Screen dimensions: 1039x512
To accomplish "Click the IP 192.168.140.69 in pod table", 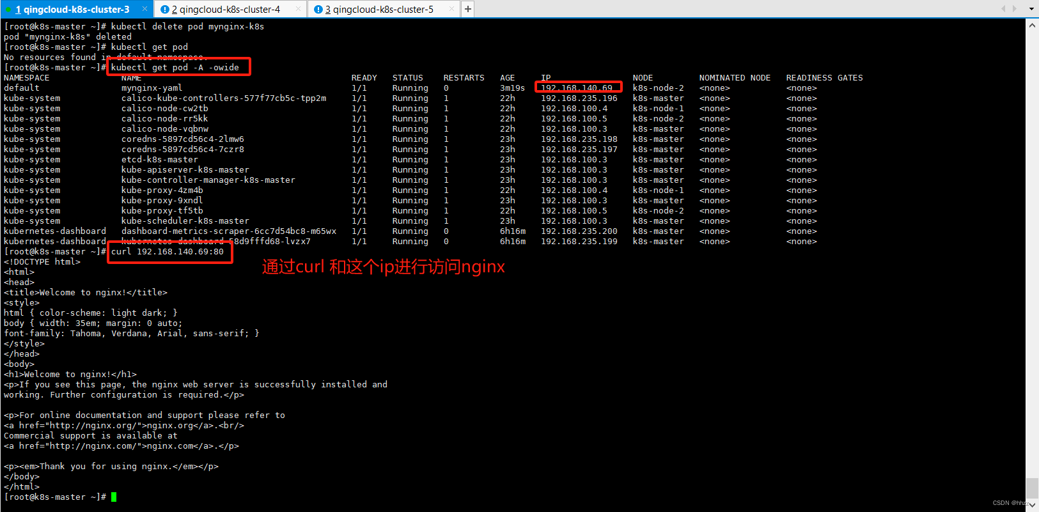I will (x=577, y=88).
